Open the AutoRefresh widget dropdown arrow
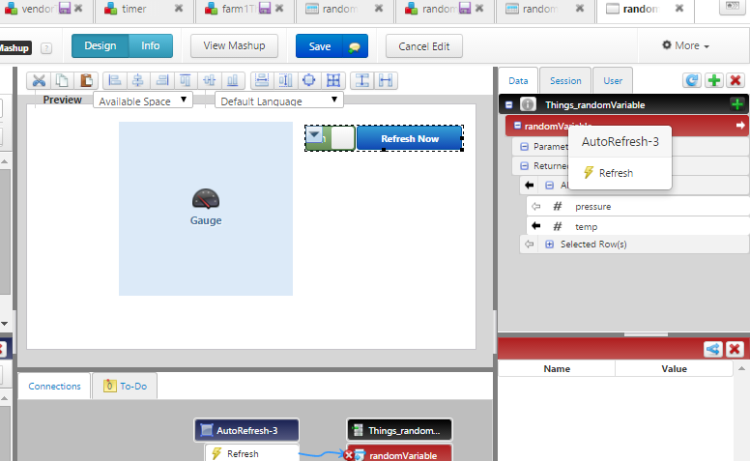 [314, 135]
